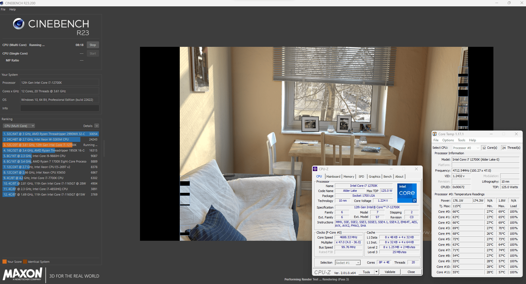
Task: Click the Tools button in CPU-Z
Action: 366,272
